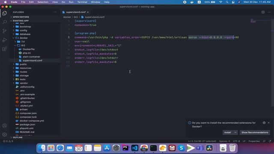Open editor More Actions ellipsis menu
This screenshot has height=154, width=274.
click(x=269, y=12)
